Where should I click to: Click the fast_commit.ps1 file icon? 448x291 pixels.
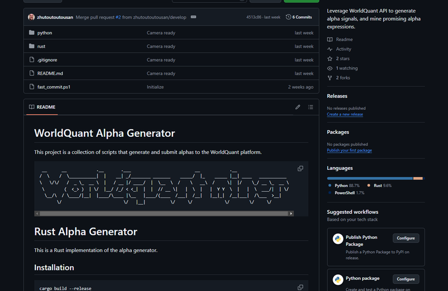click(32, 86)
